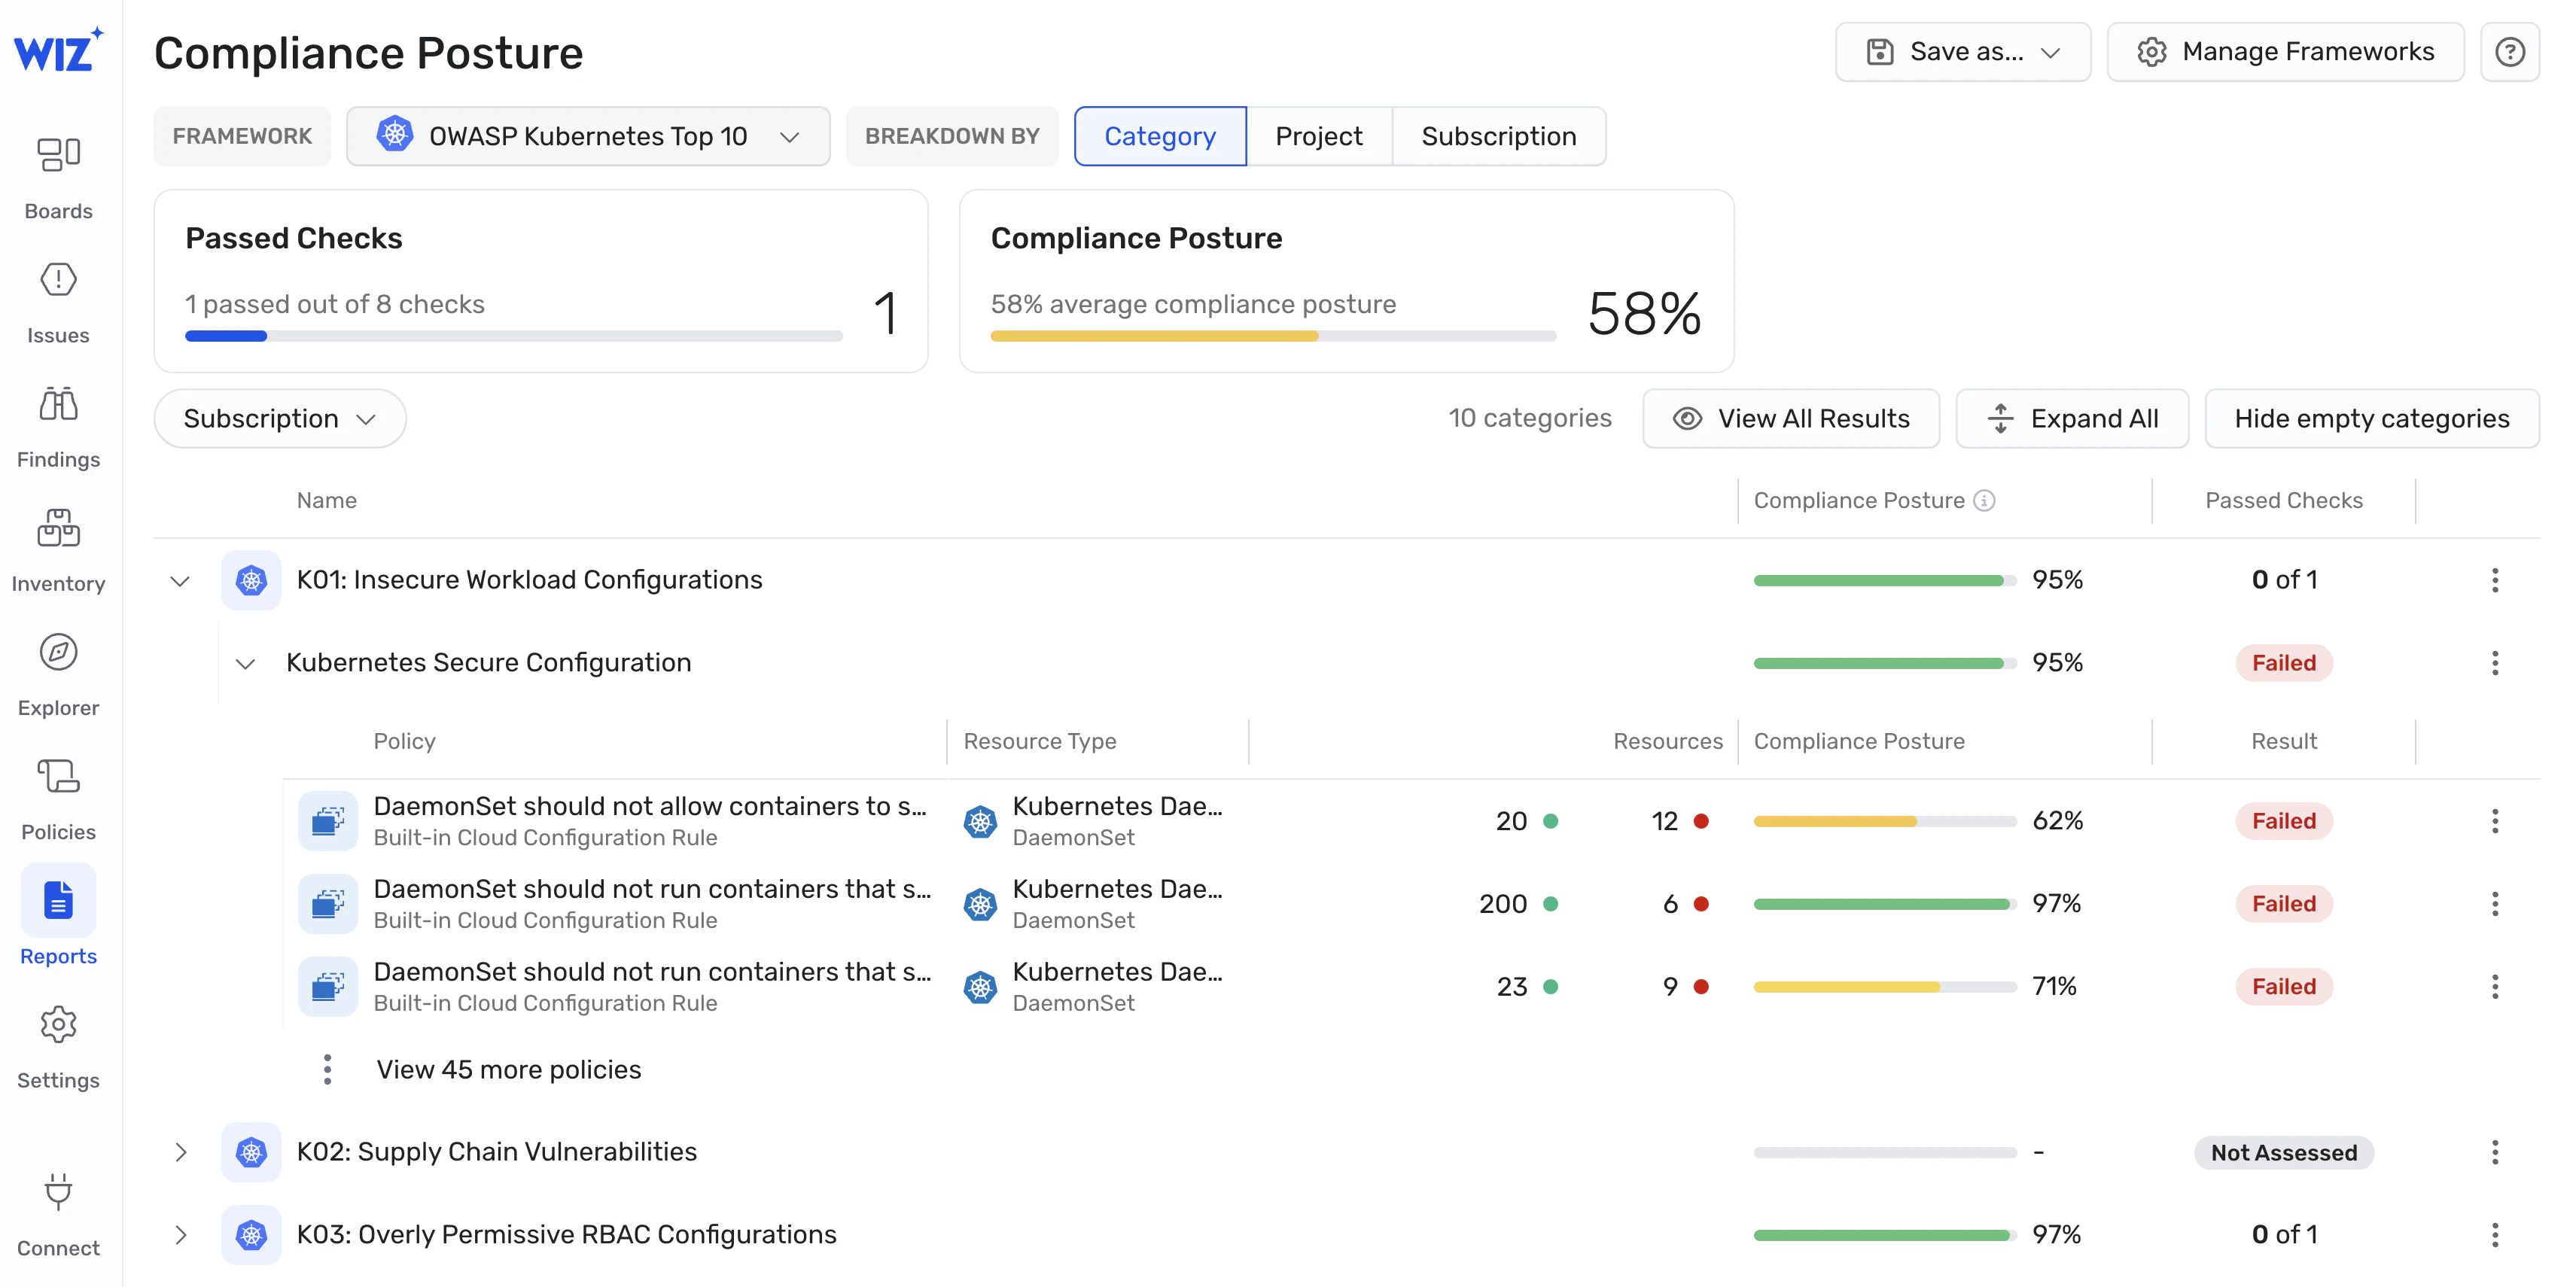Click the Passed Checks column header
The image size is (2576, 1287).
(2284, 501)
